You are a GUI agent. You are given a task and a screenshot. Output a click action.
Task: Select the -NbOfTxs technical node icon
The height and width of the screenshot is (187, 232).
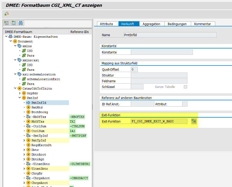tap(28, 117)
